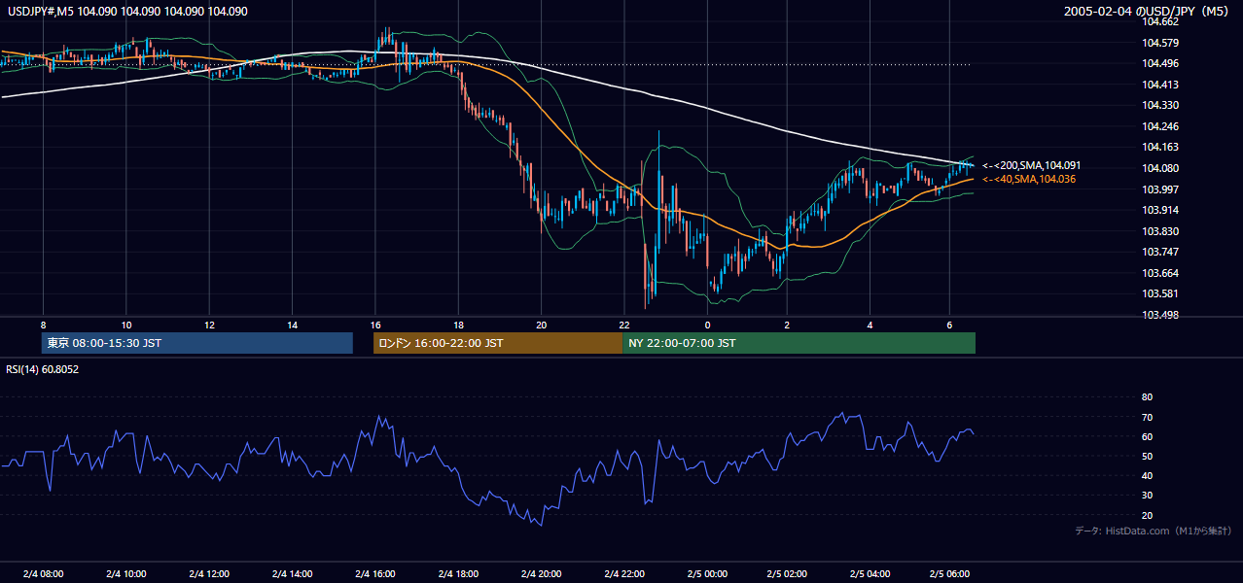
Task: Click price axis label 104.662
Action: [1160, 21]
